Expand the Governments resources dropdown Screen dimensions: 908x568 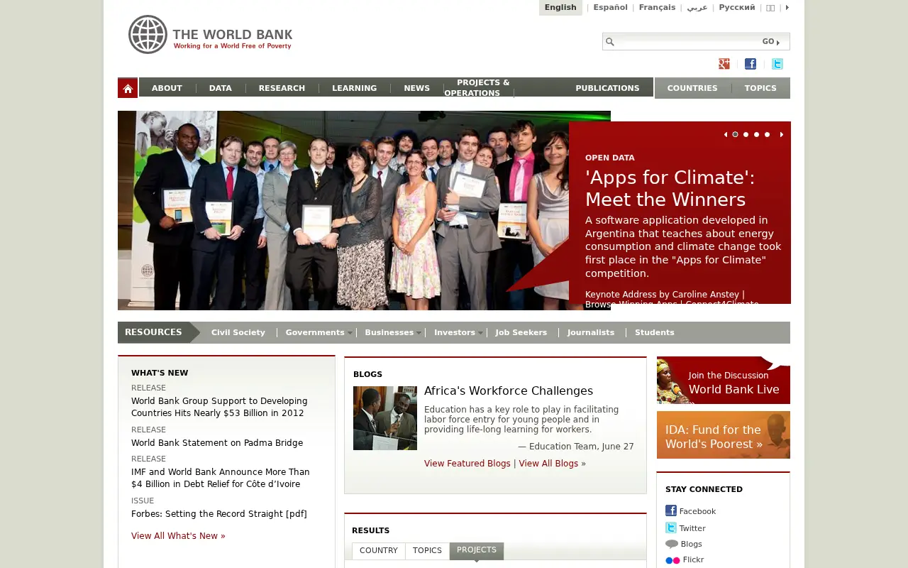pyautogui.click(x=349, y=333)
